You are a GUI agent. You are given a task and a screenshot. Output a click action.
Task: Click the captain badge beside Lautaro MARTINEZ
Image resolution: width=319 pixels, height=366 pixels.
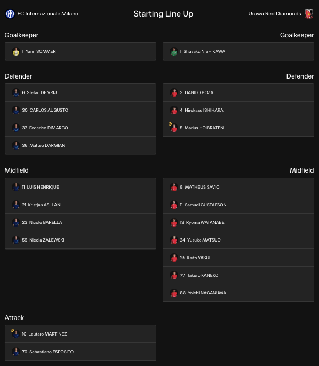(12, 330)
